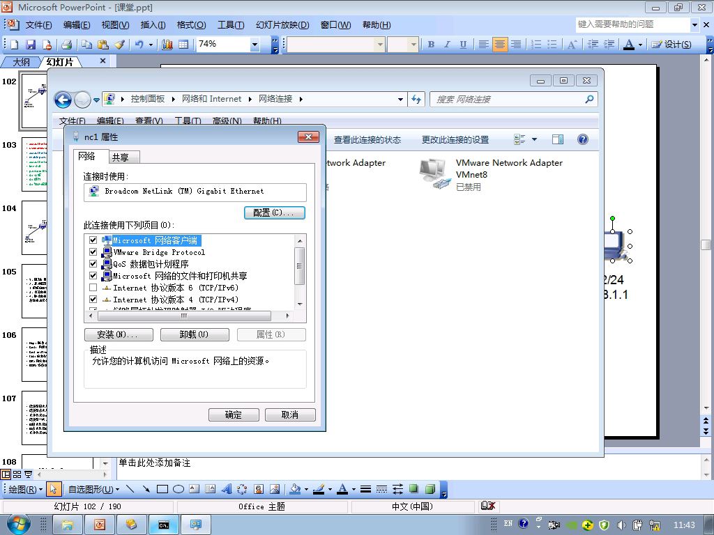Image resolution: width=714 pixels, height=535 pixels.
Task: Open the zoom 74% dropdown
Action: [x=255, y=44]
